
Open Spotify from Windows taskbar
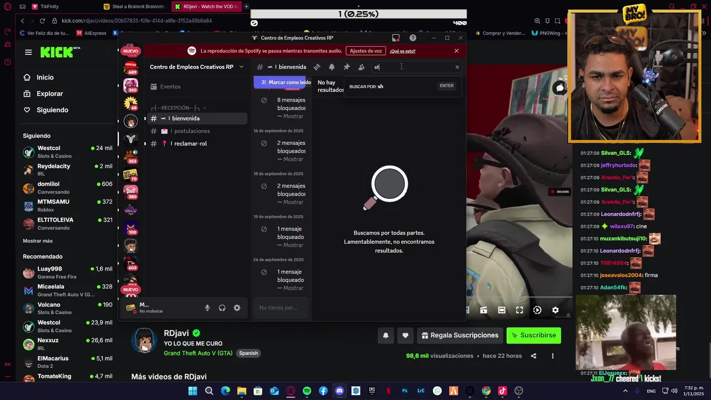pyautogui.click(x=307, y=391)
